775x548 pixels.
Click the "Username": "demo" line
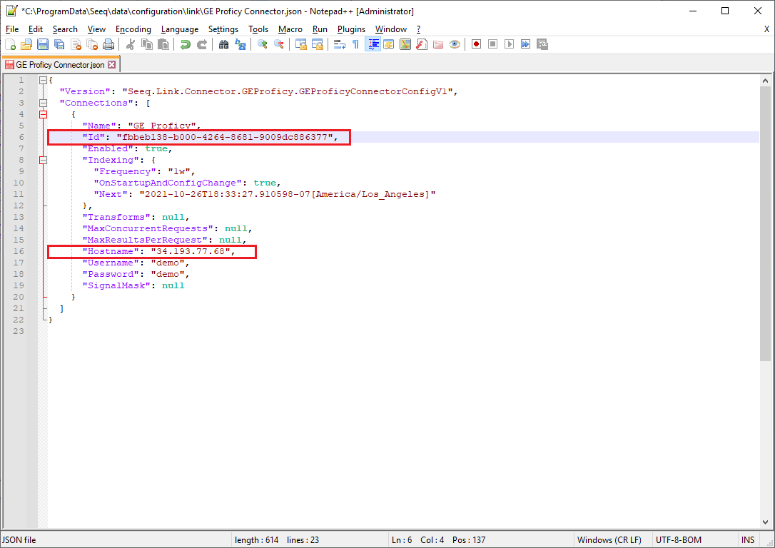(136, 263)
